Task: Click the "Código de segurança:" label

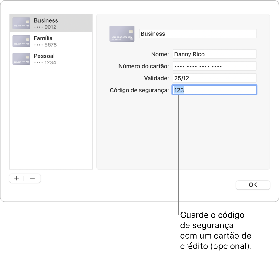Action: (139, 90)
